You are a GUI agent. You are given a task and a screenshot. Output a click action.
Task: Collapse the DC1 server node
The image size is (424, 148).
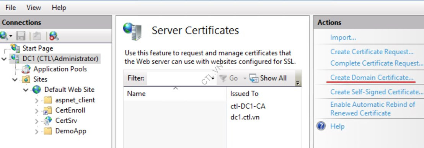pyautogui.click(x=4, y=59)
